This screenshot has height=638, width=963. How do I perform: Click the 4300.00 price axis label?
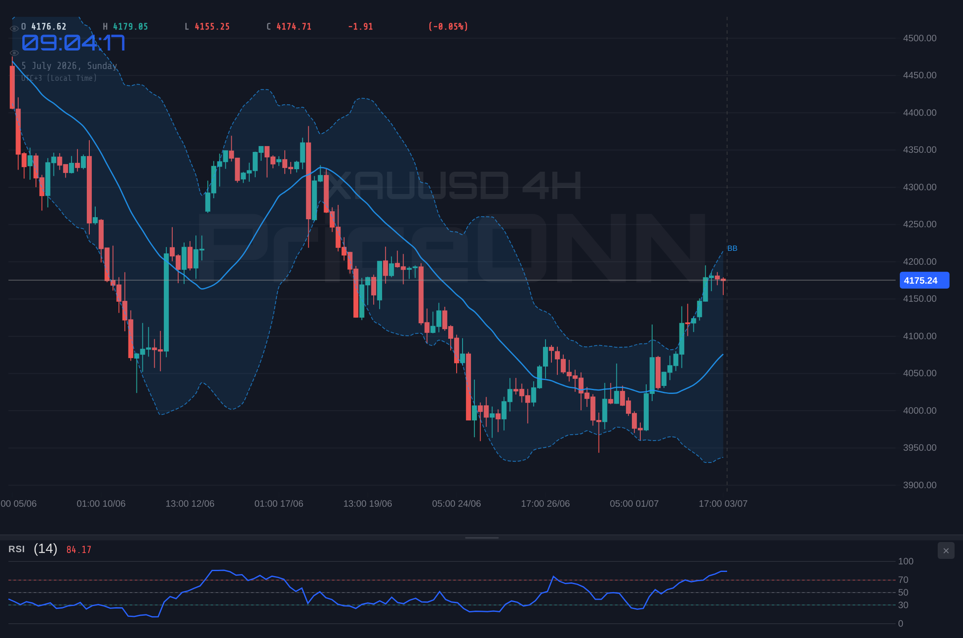click(920, 187)
